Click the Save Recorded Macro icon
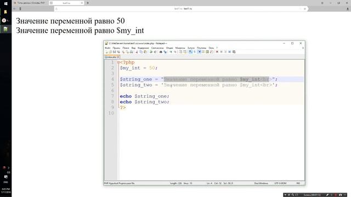 [x=234, y=52]
